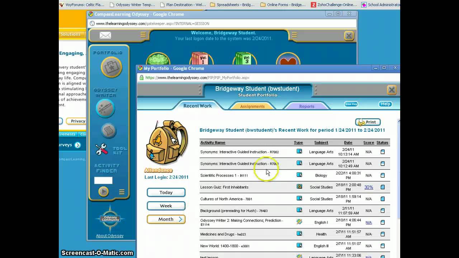
Task: Click type icon for Scientific Processes 1
Action: tap(299, 175)
